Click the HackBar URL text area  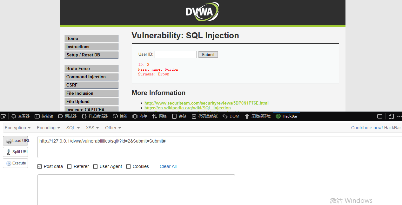click(x=220, y=147)
